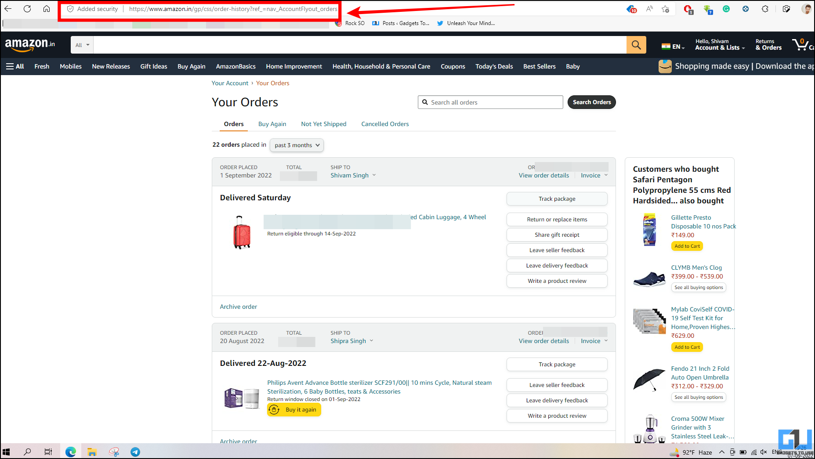
Task: Open the past 3 months dropdown
Action: point(297,145)
